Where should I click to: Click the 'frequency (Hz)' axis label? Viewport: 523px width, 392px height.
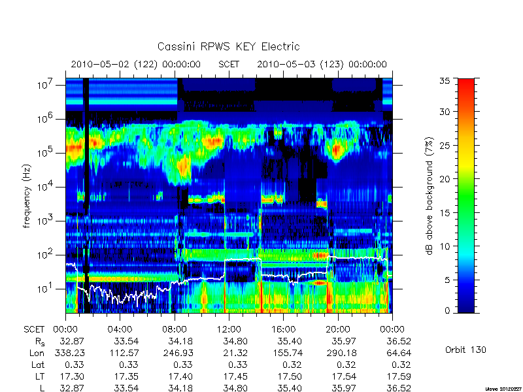tap(27, 196)
